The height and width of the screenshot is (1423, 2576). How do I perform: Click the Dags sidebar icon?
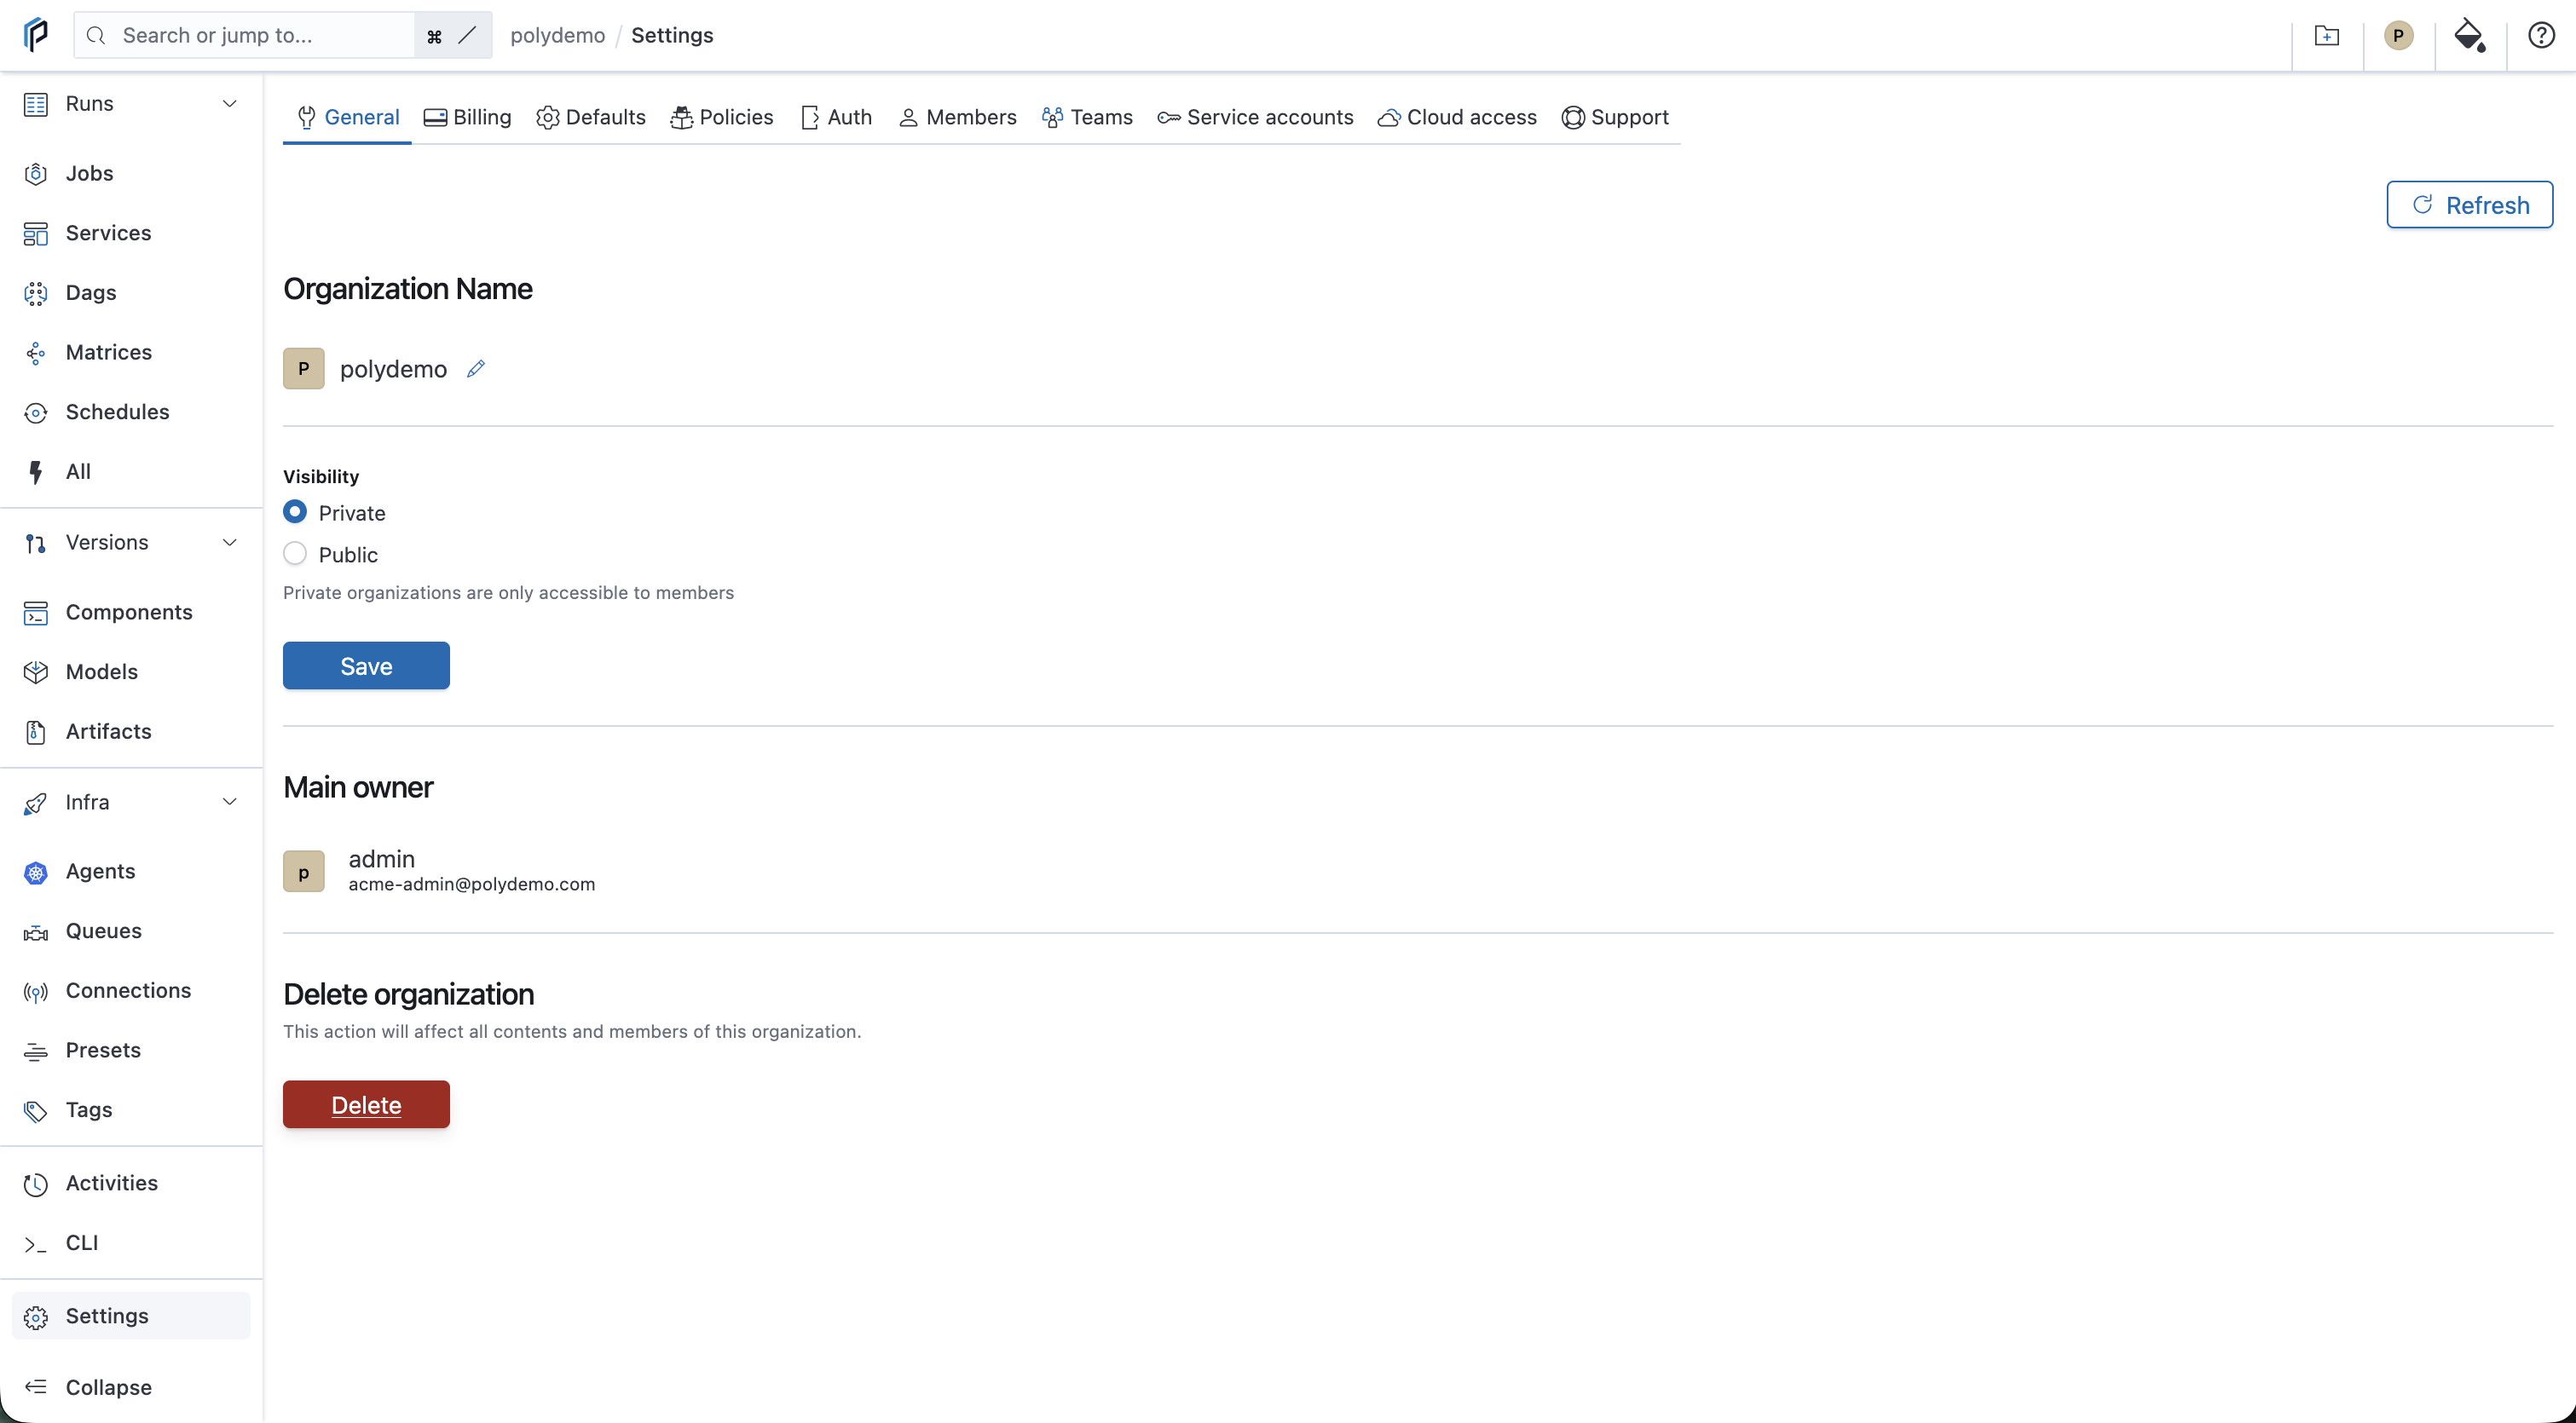36,293
